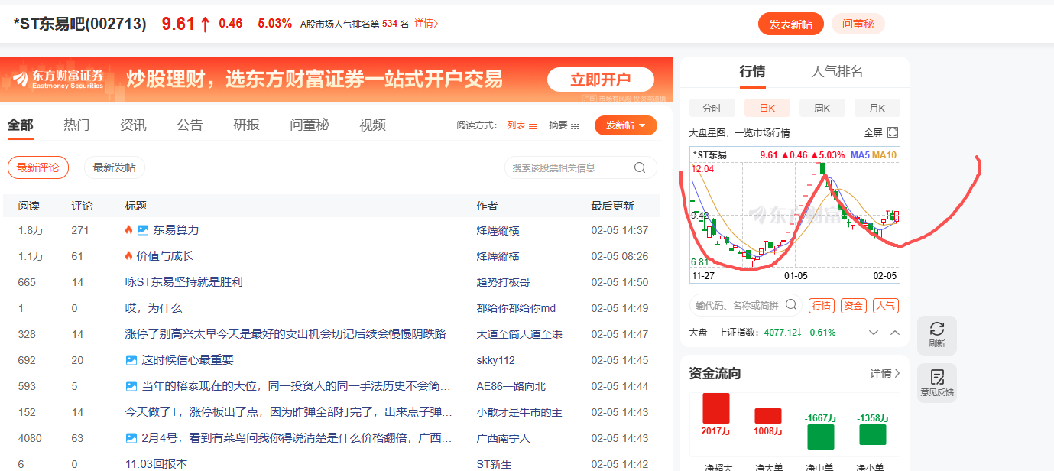The image size is (1054, 471).
Task: Select the 日K chart period
Action: click(767, 108)
